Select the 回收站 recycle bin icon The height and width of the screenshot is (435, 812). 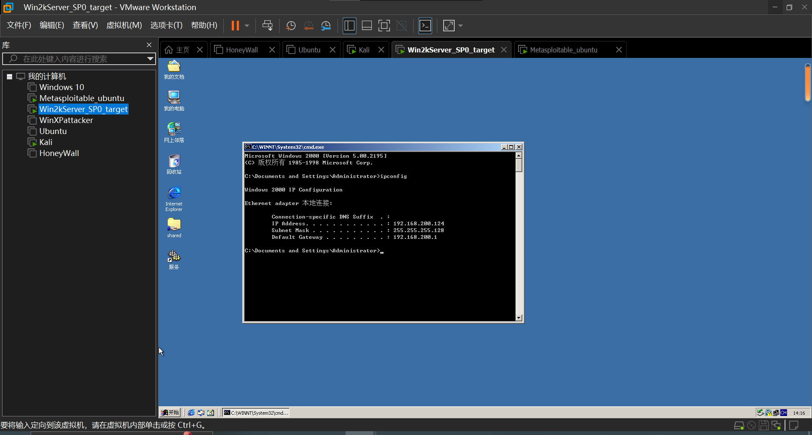pos(174,164)
